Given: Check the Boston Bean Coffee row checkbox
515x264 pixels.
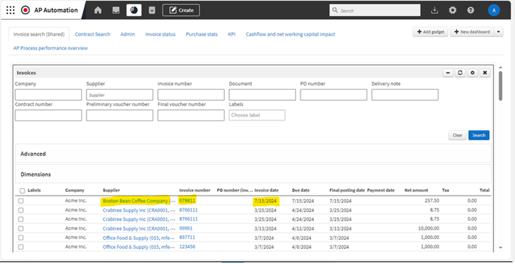Looking at the screenshot, I should point(21,201).
